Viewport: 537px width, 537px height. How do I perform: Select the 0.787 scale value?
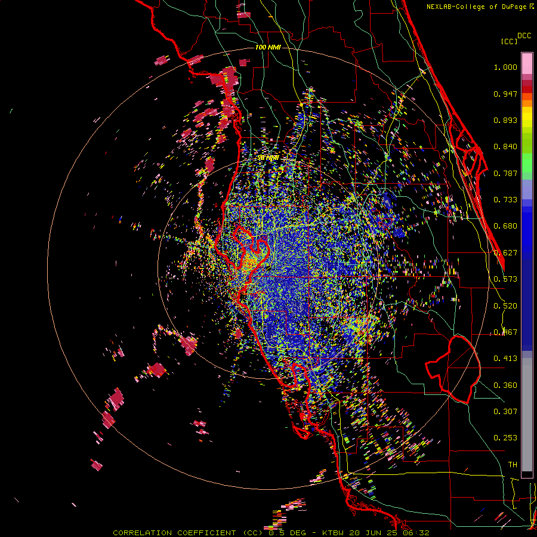505,173
